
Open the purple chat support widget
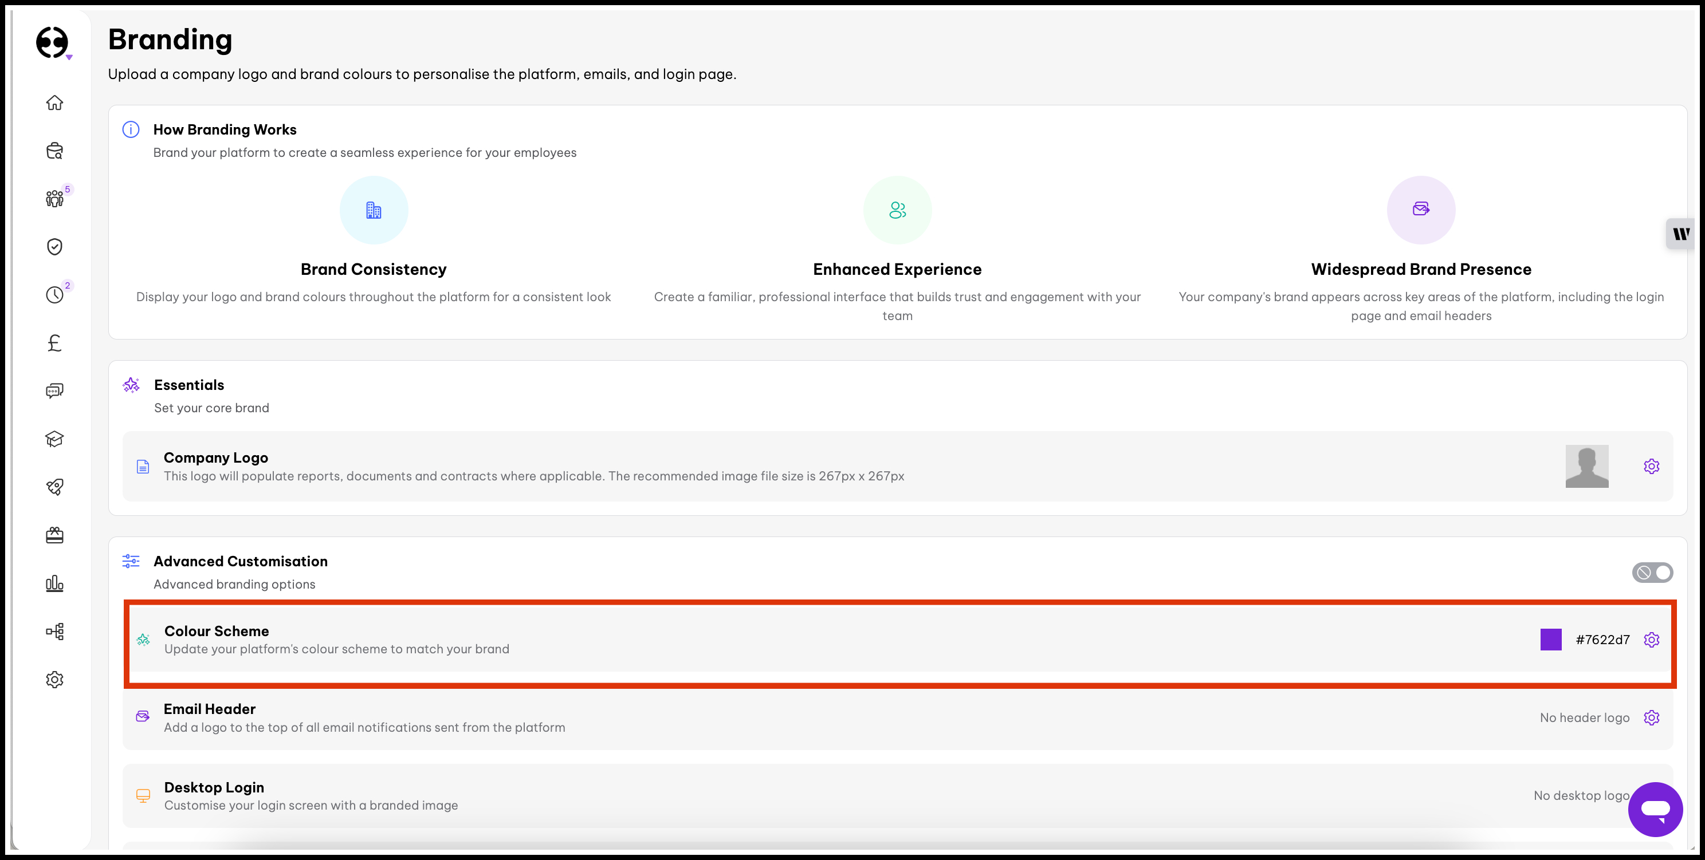click(x=1655, y=809)
